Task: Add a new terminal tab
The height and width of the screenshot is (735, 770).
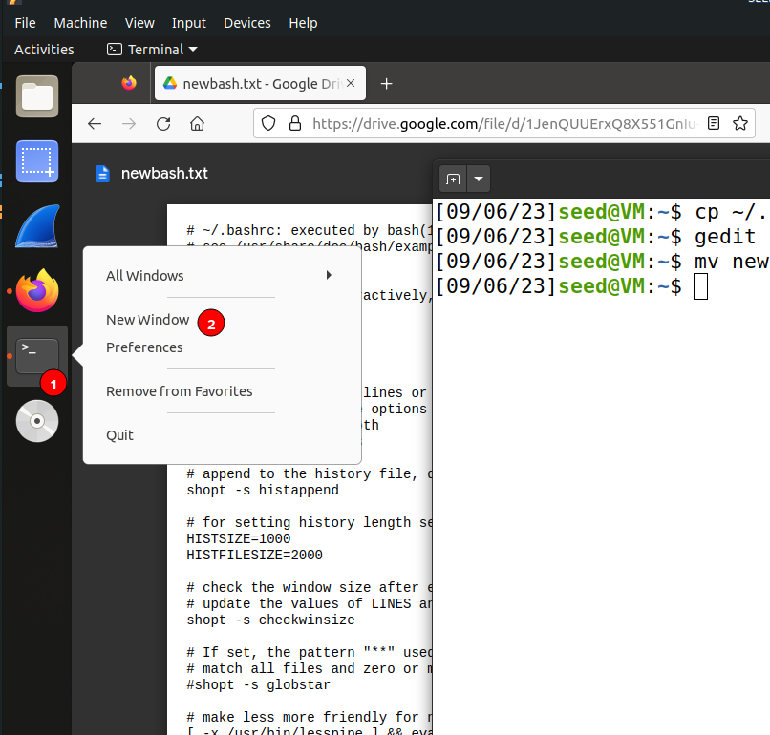Action: 453,178
